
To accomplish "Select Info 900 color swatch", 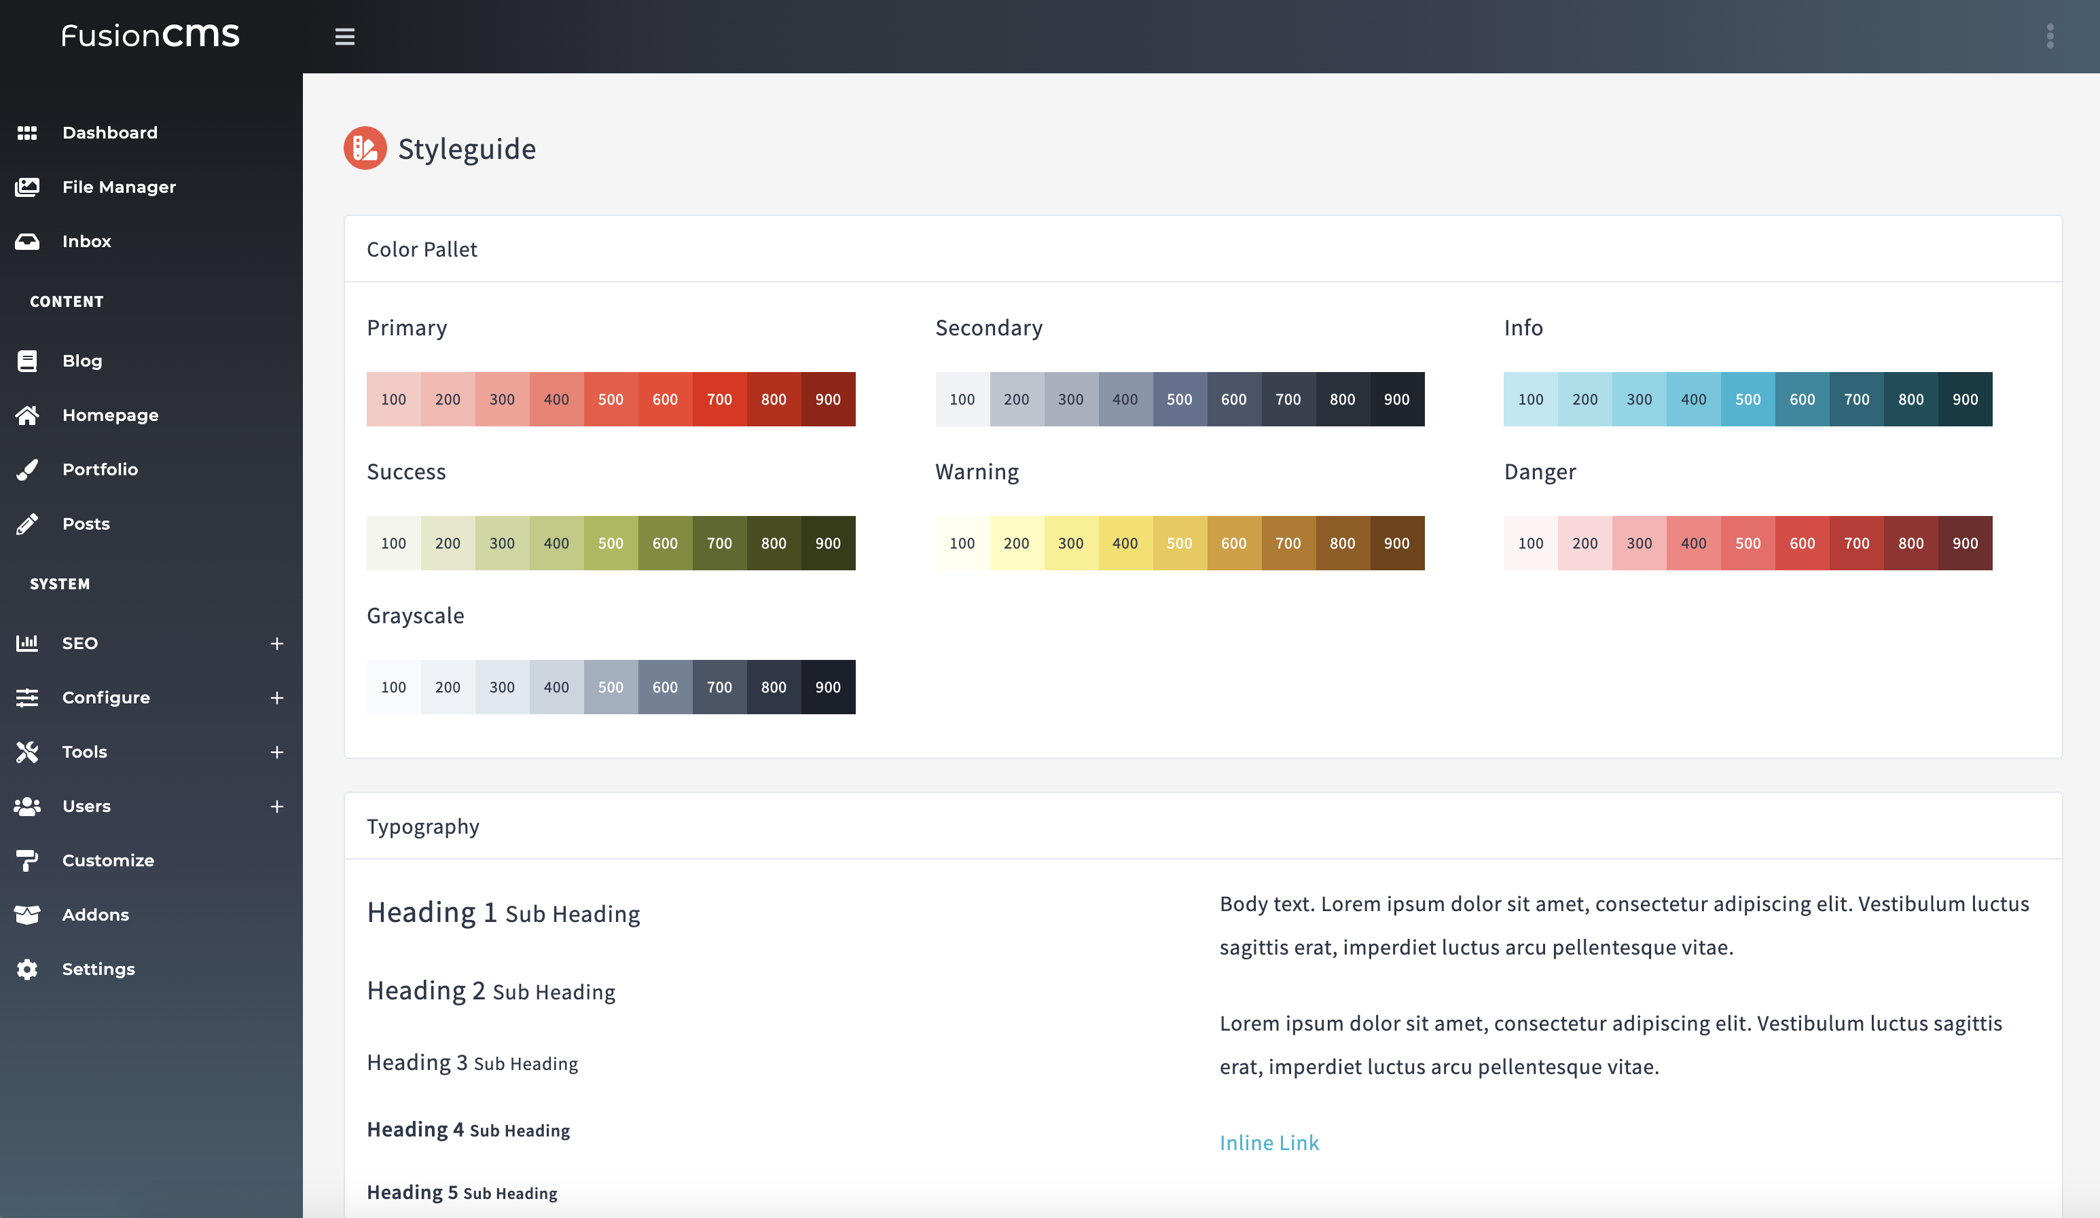I will point(1965,399).
